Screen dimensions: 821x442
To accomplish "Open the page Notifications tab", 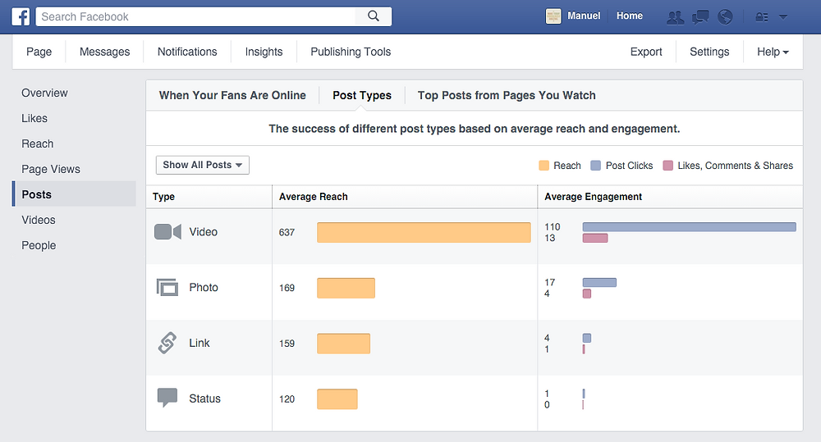I will [187, 52].
